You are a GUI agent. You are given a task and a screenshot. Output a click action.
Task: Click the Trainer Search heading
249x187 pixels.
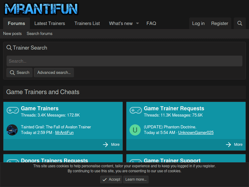30,48
